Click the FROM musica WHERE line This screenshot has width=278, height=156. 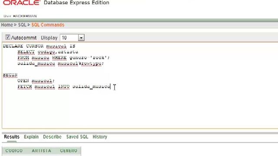pos(63,58)
